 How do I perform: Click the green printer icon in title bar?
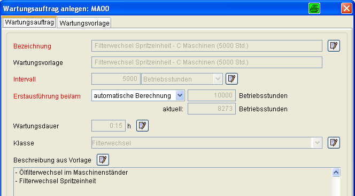coord(314,9)
